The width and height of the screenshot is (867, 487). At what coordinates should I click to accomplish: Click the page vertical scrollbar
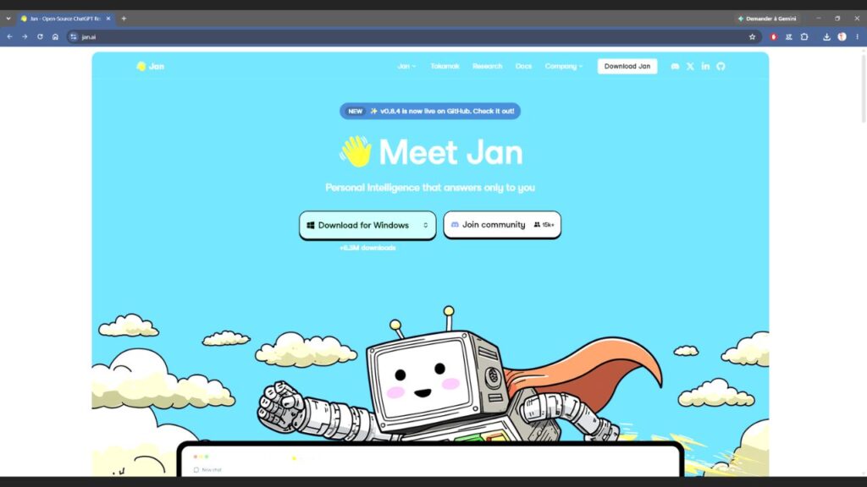(x=864, y=88)
